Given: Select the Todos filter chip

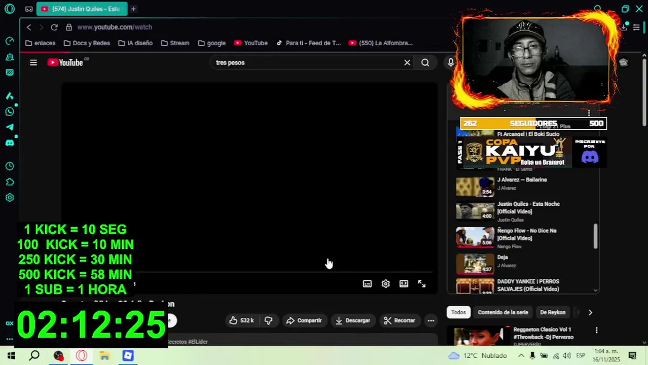Looking at the screenshot, I should click(458, 312).
